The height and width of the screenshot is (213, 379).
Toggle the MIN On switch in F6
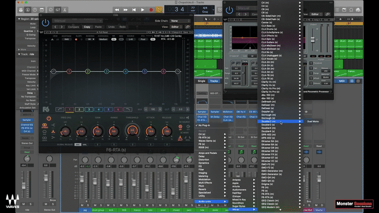114,39
